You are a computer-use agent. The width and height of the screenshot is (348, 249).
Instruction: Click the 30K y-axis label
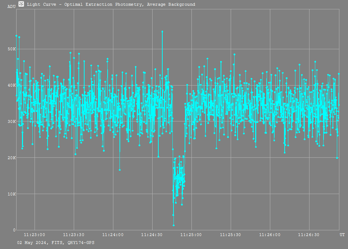pos(12,121)
